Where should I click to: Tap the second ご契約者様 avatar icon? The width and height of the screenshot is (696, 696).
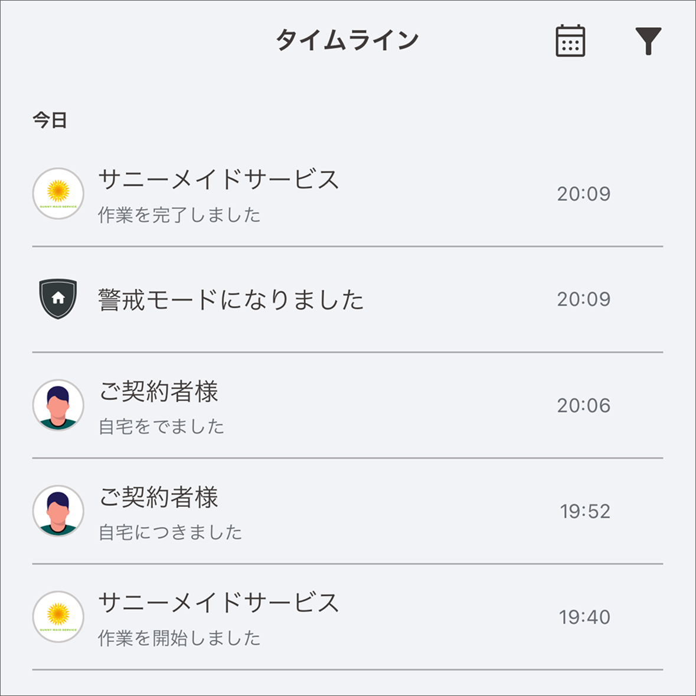(x=58, y=511)
